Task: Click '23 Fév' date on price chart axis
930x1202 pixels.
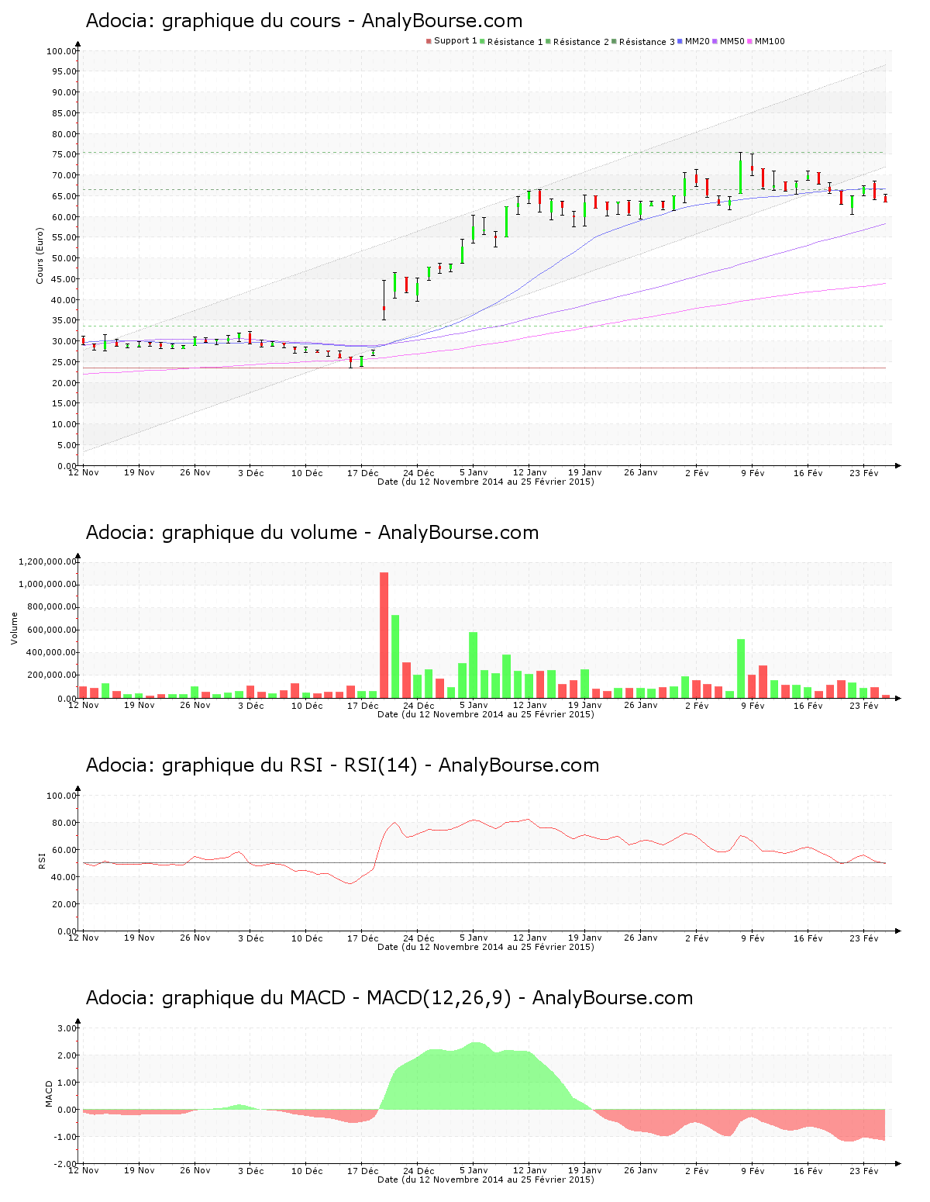Action: tap(864, 472)
